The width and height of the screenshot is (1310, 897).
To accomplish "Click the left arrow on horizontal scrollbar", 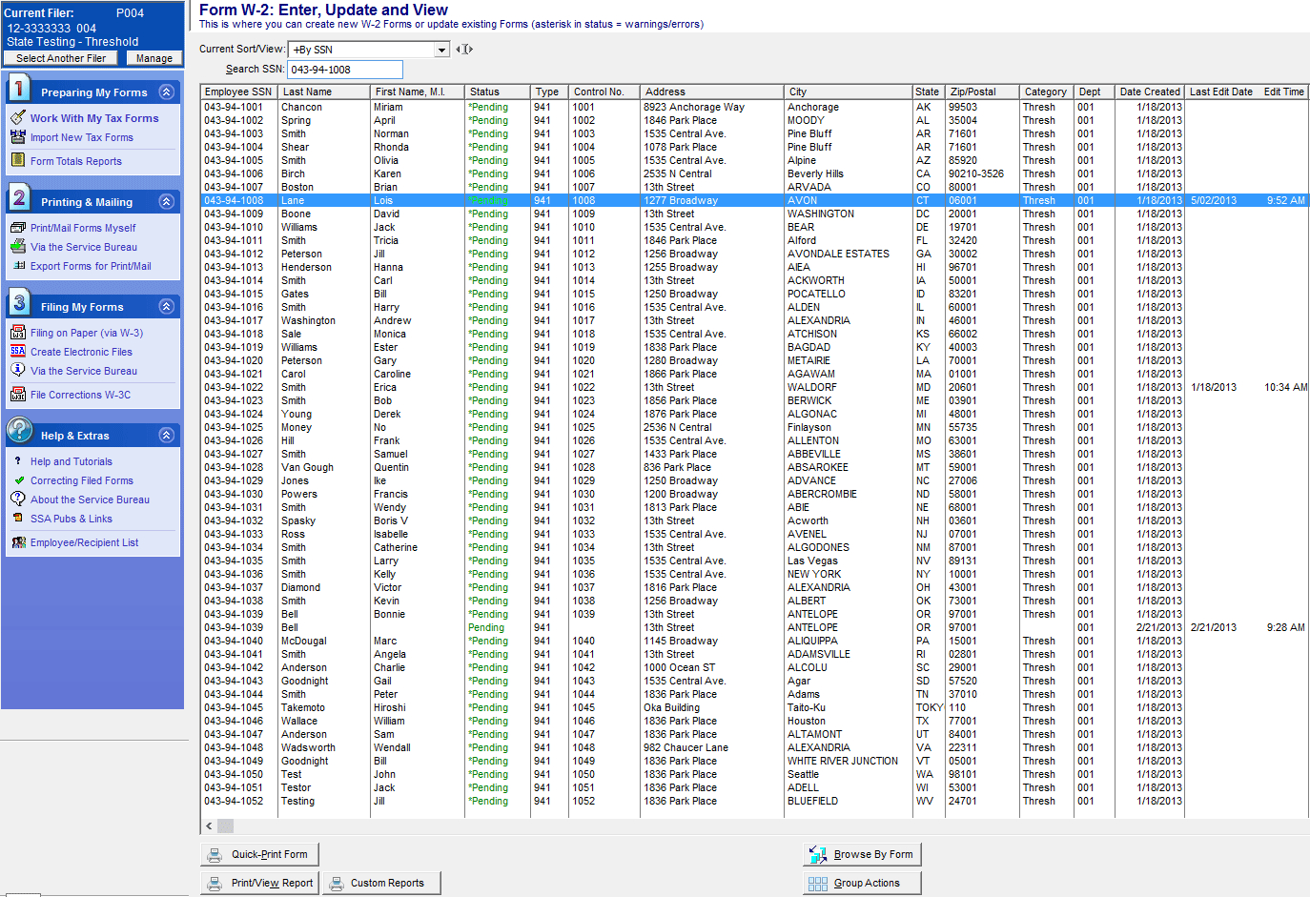I will pyautogui.click(x=209, y=826).
